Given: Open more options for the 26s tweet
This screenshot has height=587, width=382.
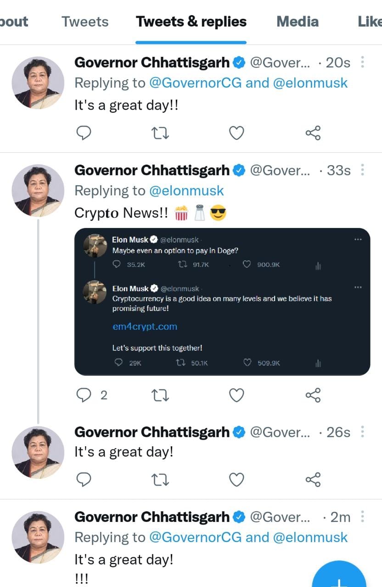Looking at the screenshot, I should pyautogui.click(x=362, y=432).
